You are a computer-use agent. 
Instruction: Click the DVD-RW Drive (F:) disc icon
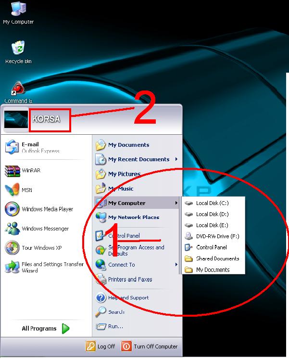[x=189, y=236]
